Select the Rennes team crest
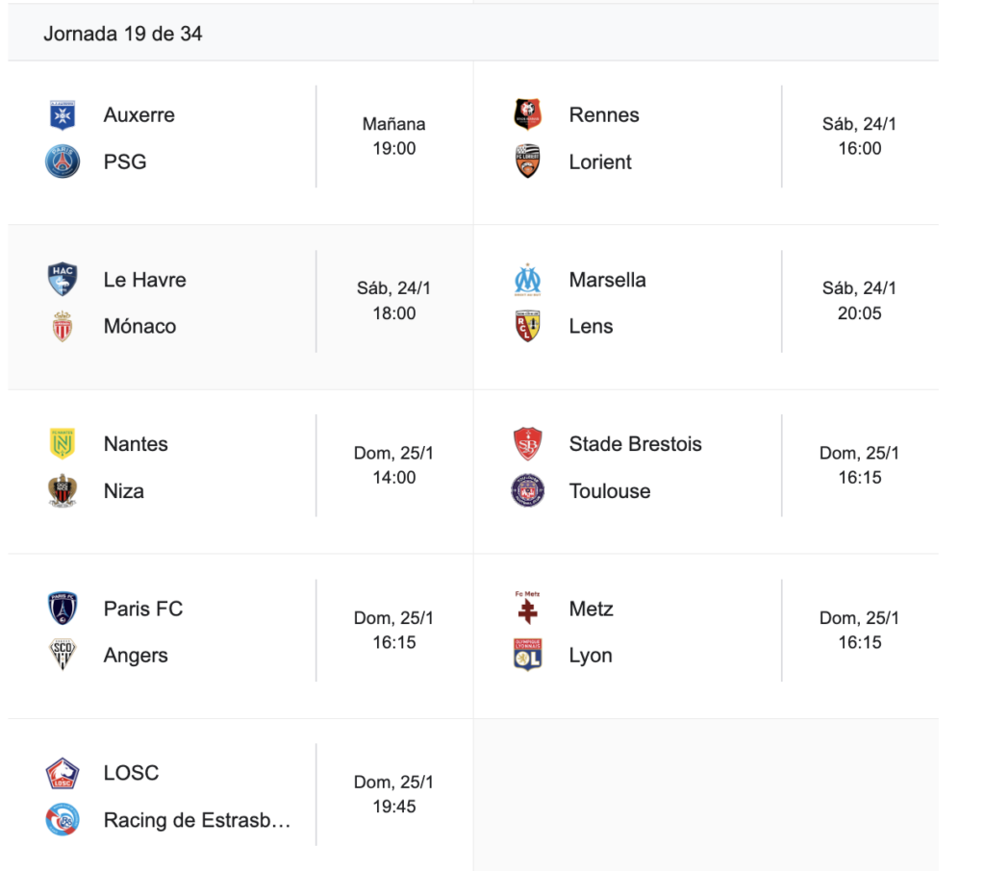 coord(527,115)
